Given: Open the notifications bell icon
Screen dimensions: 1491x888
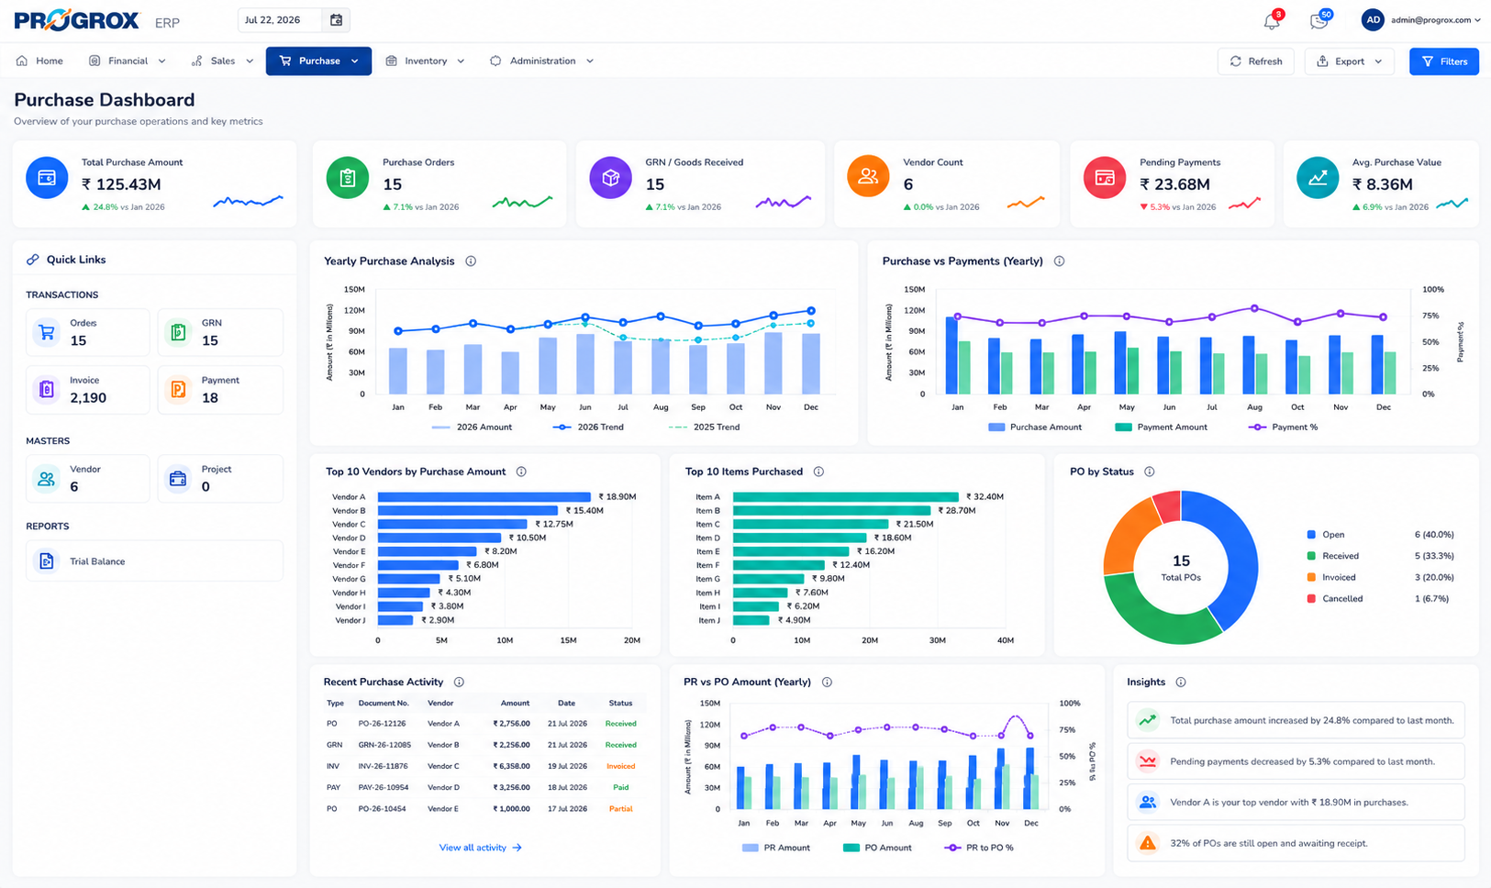Looking at the screenshot, I should pyautogui.click(x=1272, y=21).
